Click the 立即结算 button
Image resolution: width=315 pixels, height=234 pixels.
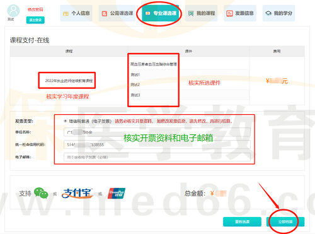(285, 221)
